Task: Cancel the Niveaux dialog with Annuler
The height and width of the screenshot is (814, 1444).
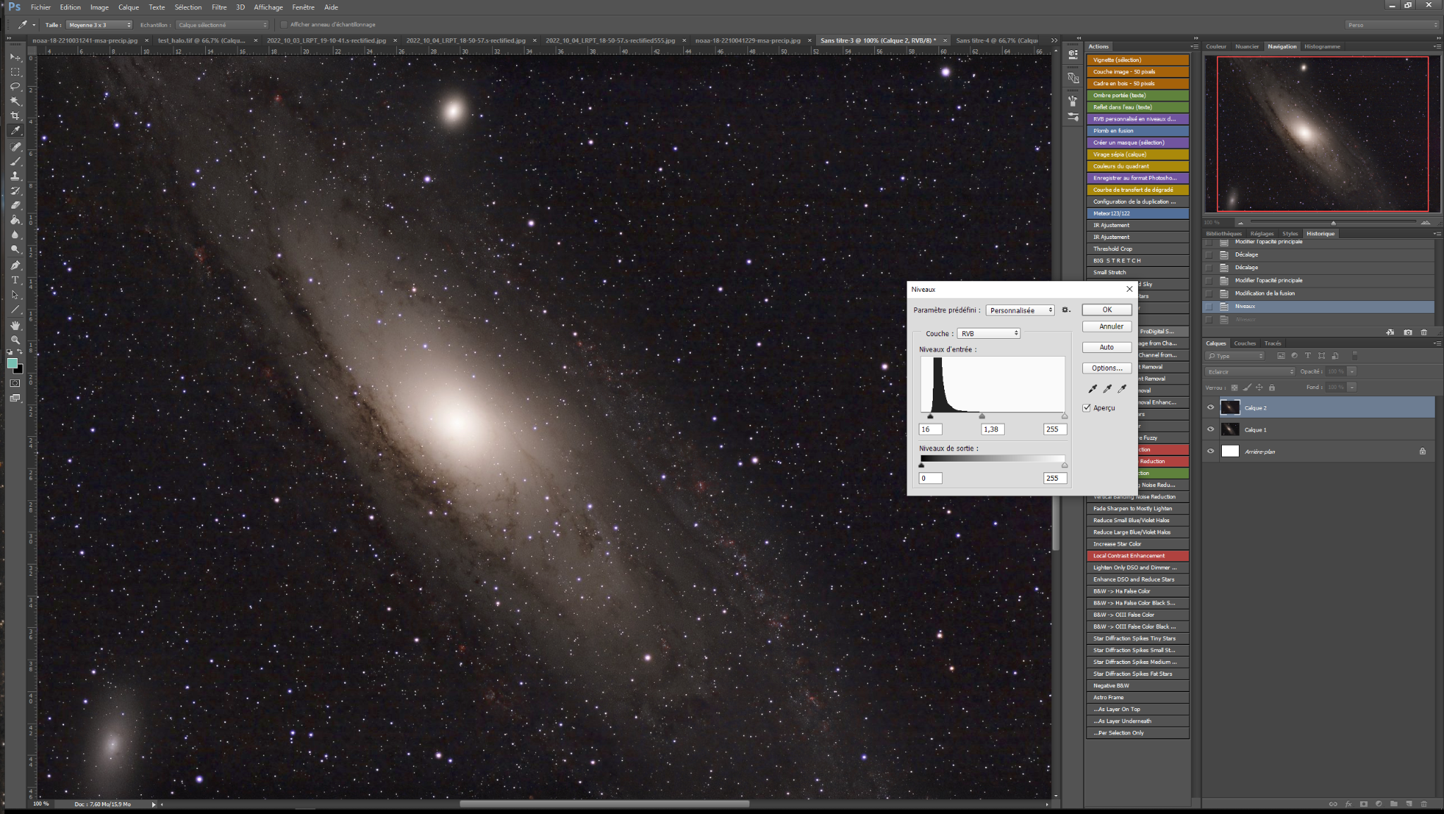Action: [1107, 326]
